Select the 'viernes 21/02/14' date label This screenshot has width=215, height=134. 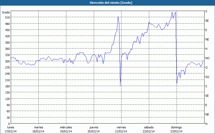pos(121,129)
